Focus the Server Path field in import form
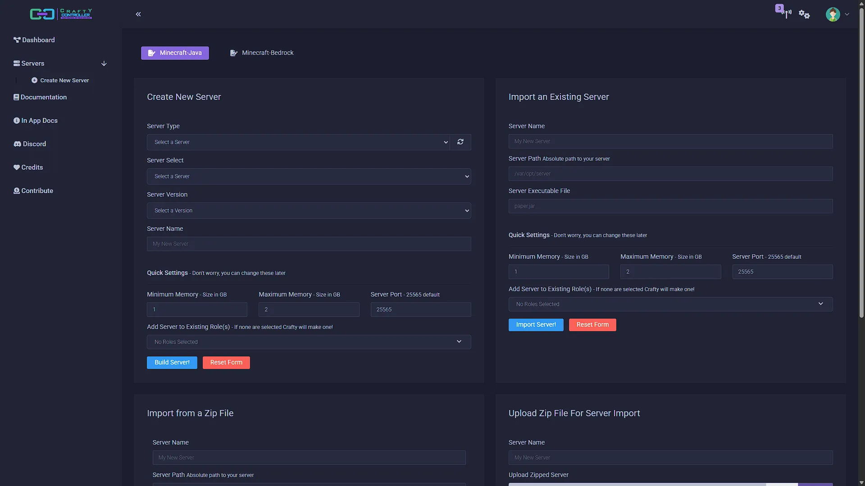The height and width of the screenshot is (486, 865). pos(670,174)
